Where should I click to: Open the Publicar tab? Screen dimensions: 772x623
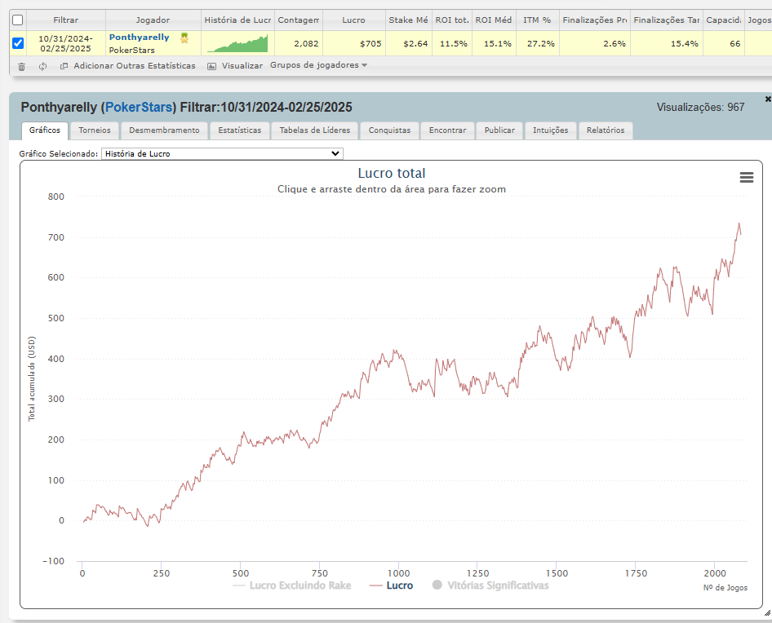coord(499,130)
